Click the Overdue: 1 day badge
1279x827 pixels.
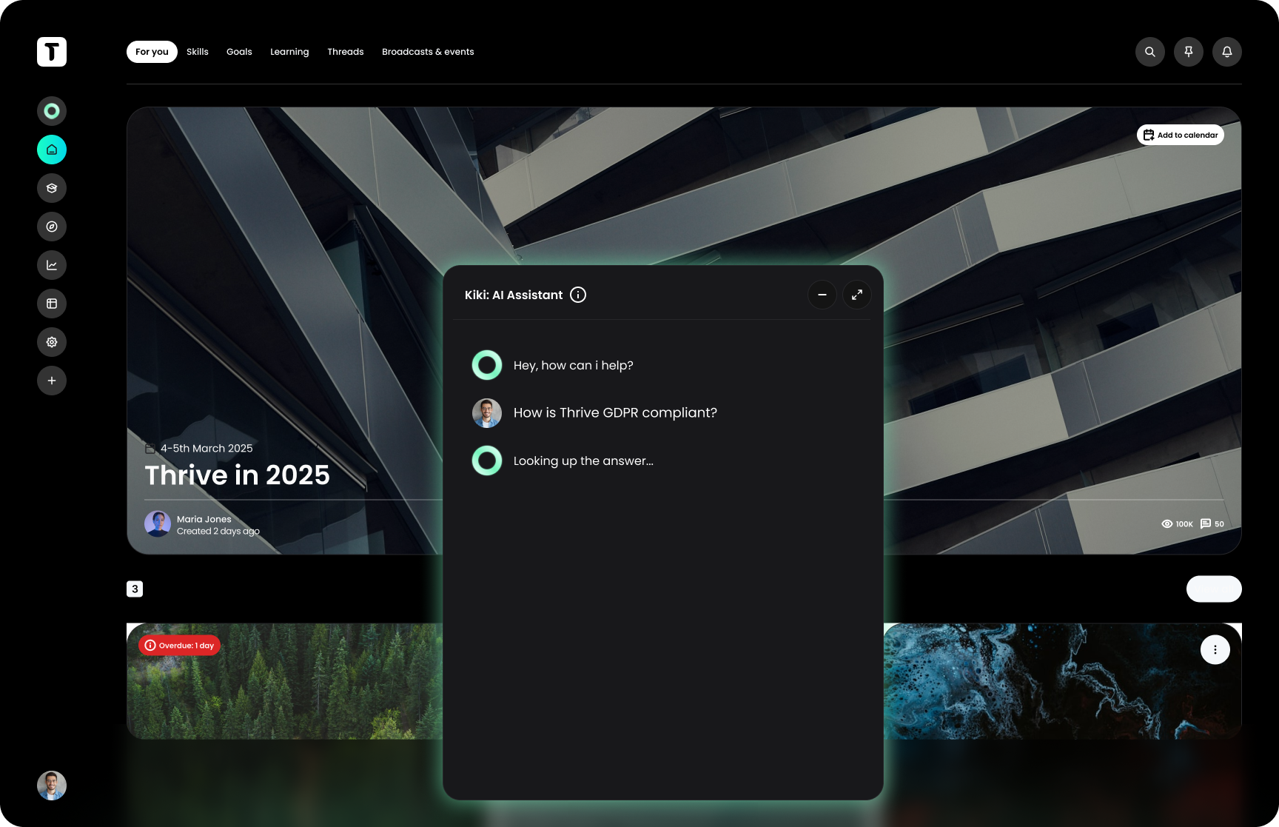(x=178, y=645)
